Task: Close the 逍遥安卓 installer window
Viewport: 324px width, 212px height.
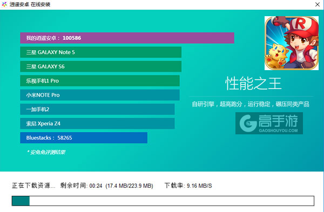Action: (318, 4)
